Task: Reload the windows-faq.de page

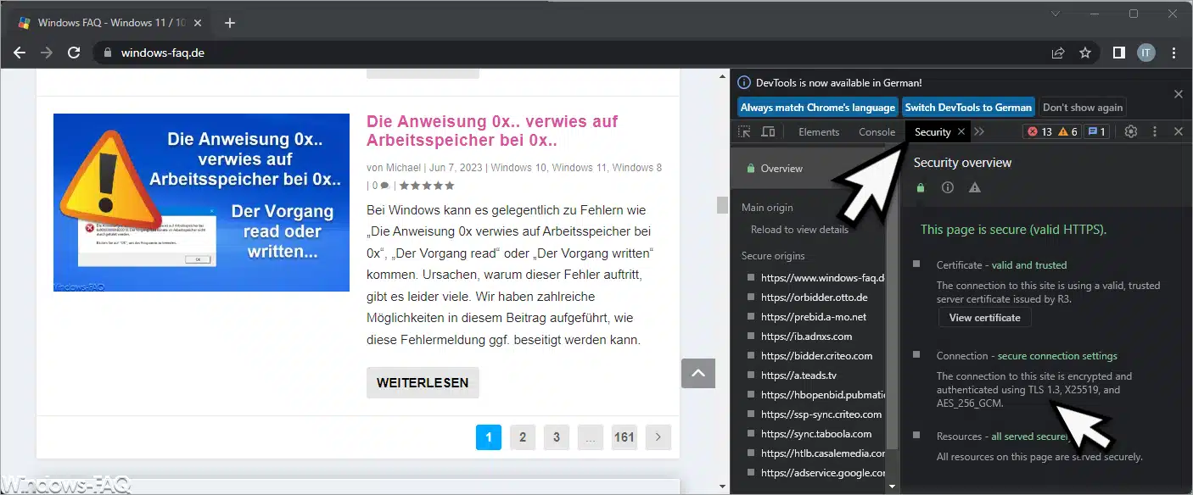Action: [x=74, y=53]
